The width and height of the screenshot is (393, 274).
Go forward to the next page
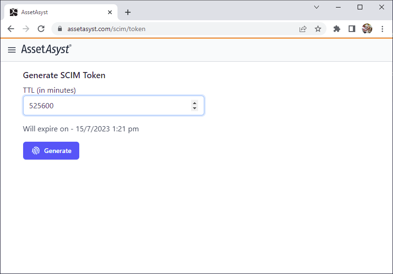pyautogui.click(x=26, y=29)
